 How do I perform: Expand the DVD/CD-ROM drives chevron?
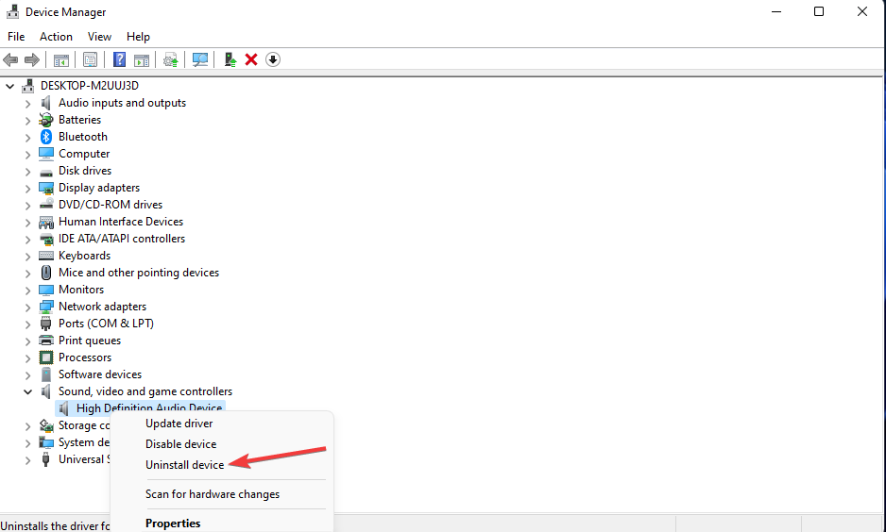click(27, 206)
